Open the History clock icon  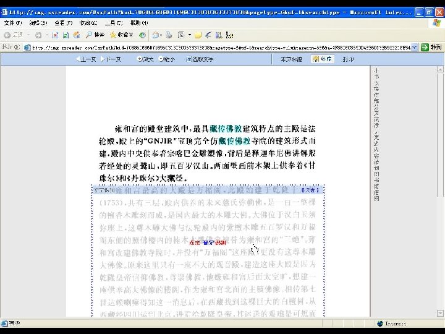point(143,35)
